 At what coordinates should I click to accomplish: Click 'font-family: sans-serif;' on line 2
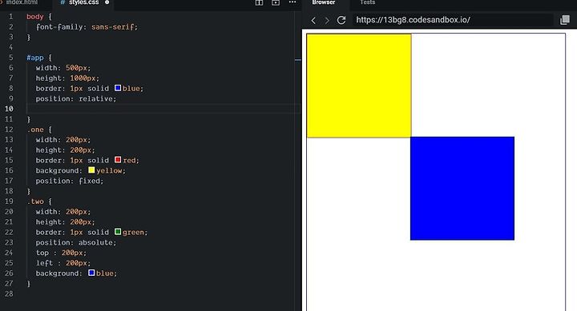pyautogui.click(x=87, y=27)
